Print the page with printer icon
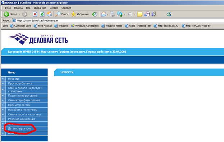Image resolution: width=224 pixels, height=142 pixels. pyautogui.click(x=113, y=14)
